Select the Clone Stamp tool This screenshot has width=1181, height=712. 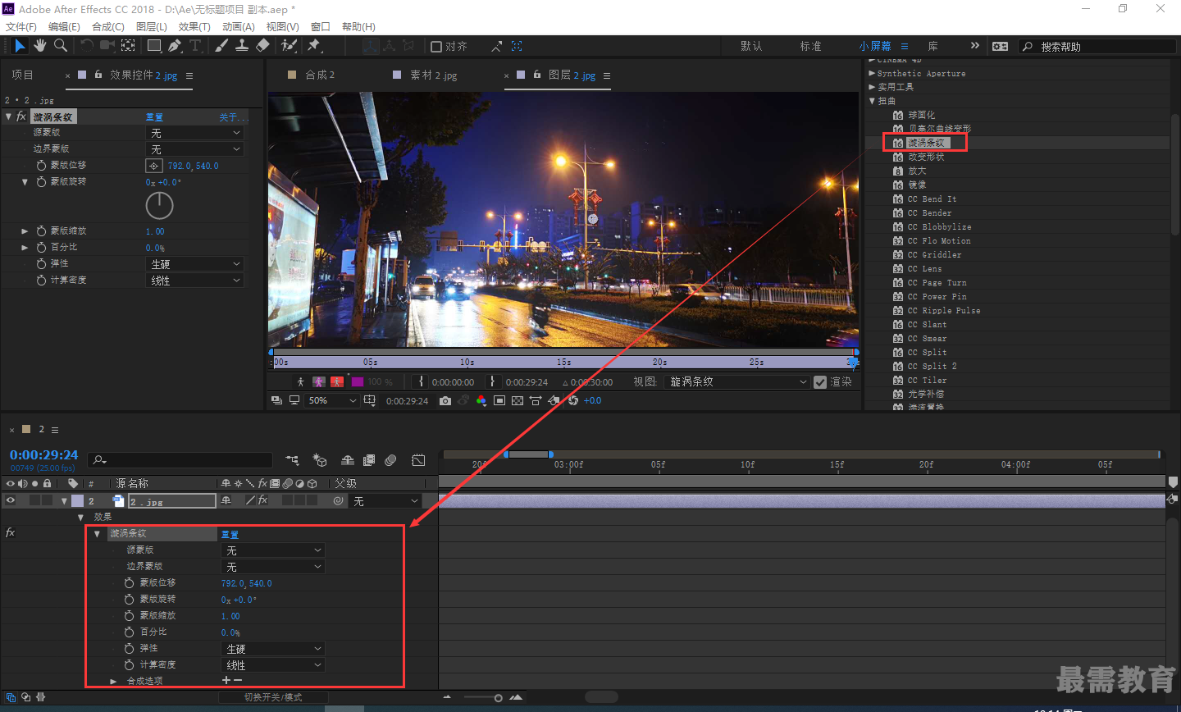pyautogui.click(x=242, y=46)
